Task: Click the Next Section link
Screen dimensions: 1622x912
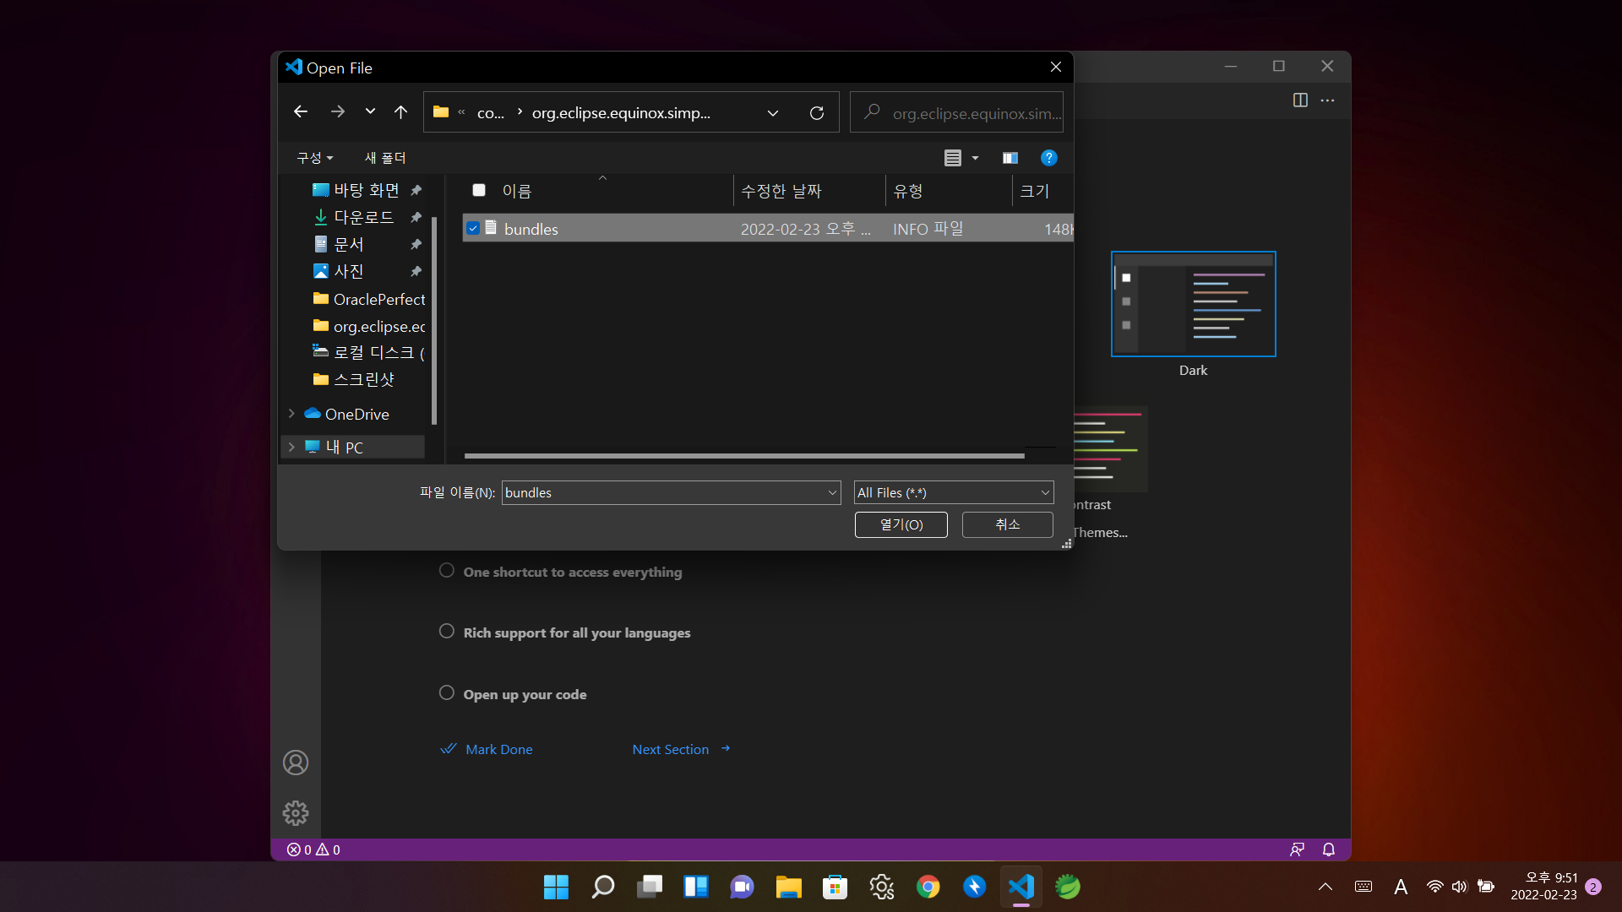Action: (x=671, y=749)
